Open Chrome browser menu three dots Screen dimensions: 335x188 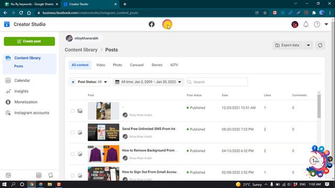click(x=330, y=13)
